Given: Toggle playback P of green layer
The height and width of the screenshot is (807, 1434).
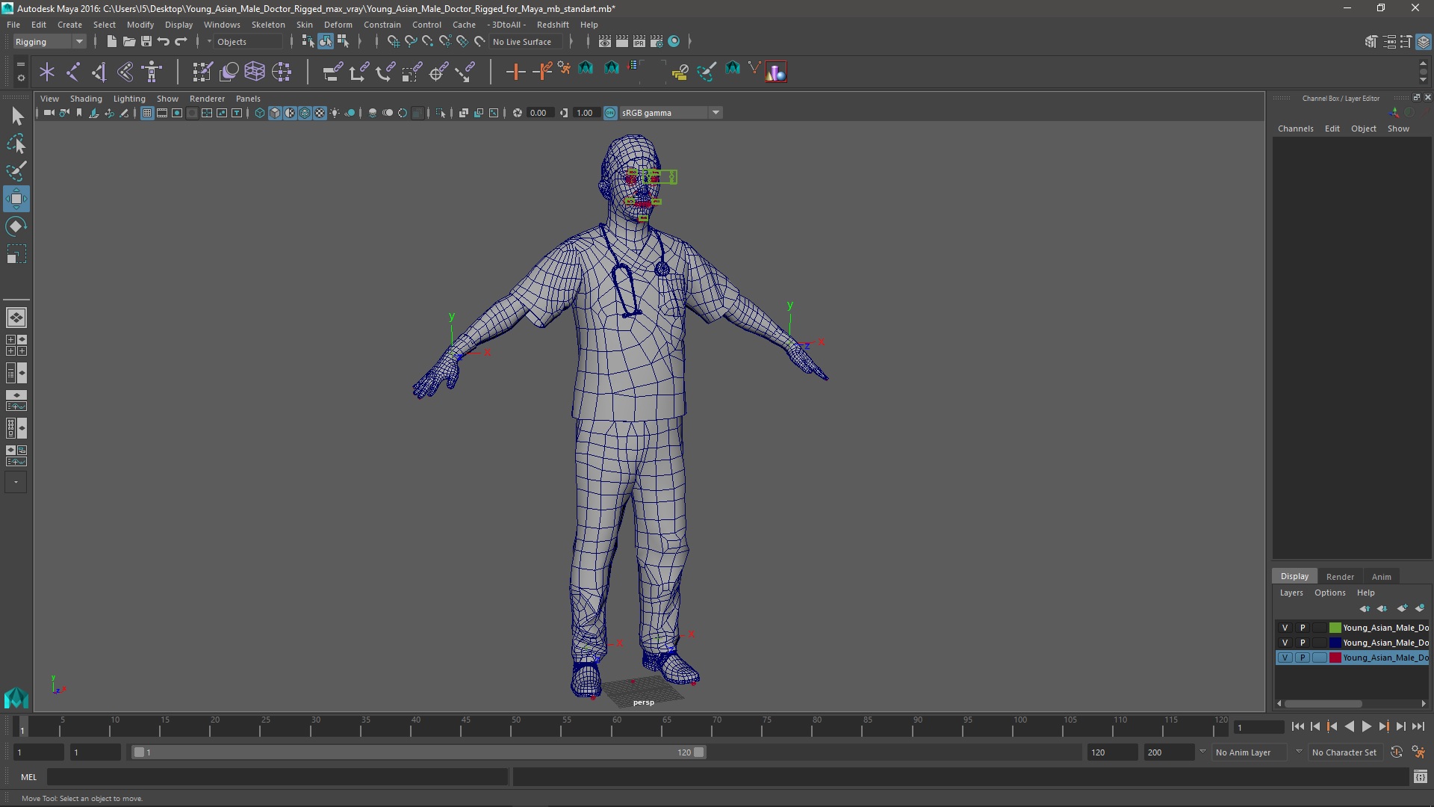Looking at the screenshot, I should [1303, 628].
